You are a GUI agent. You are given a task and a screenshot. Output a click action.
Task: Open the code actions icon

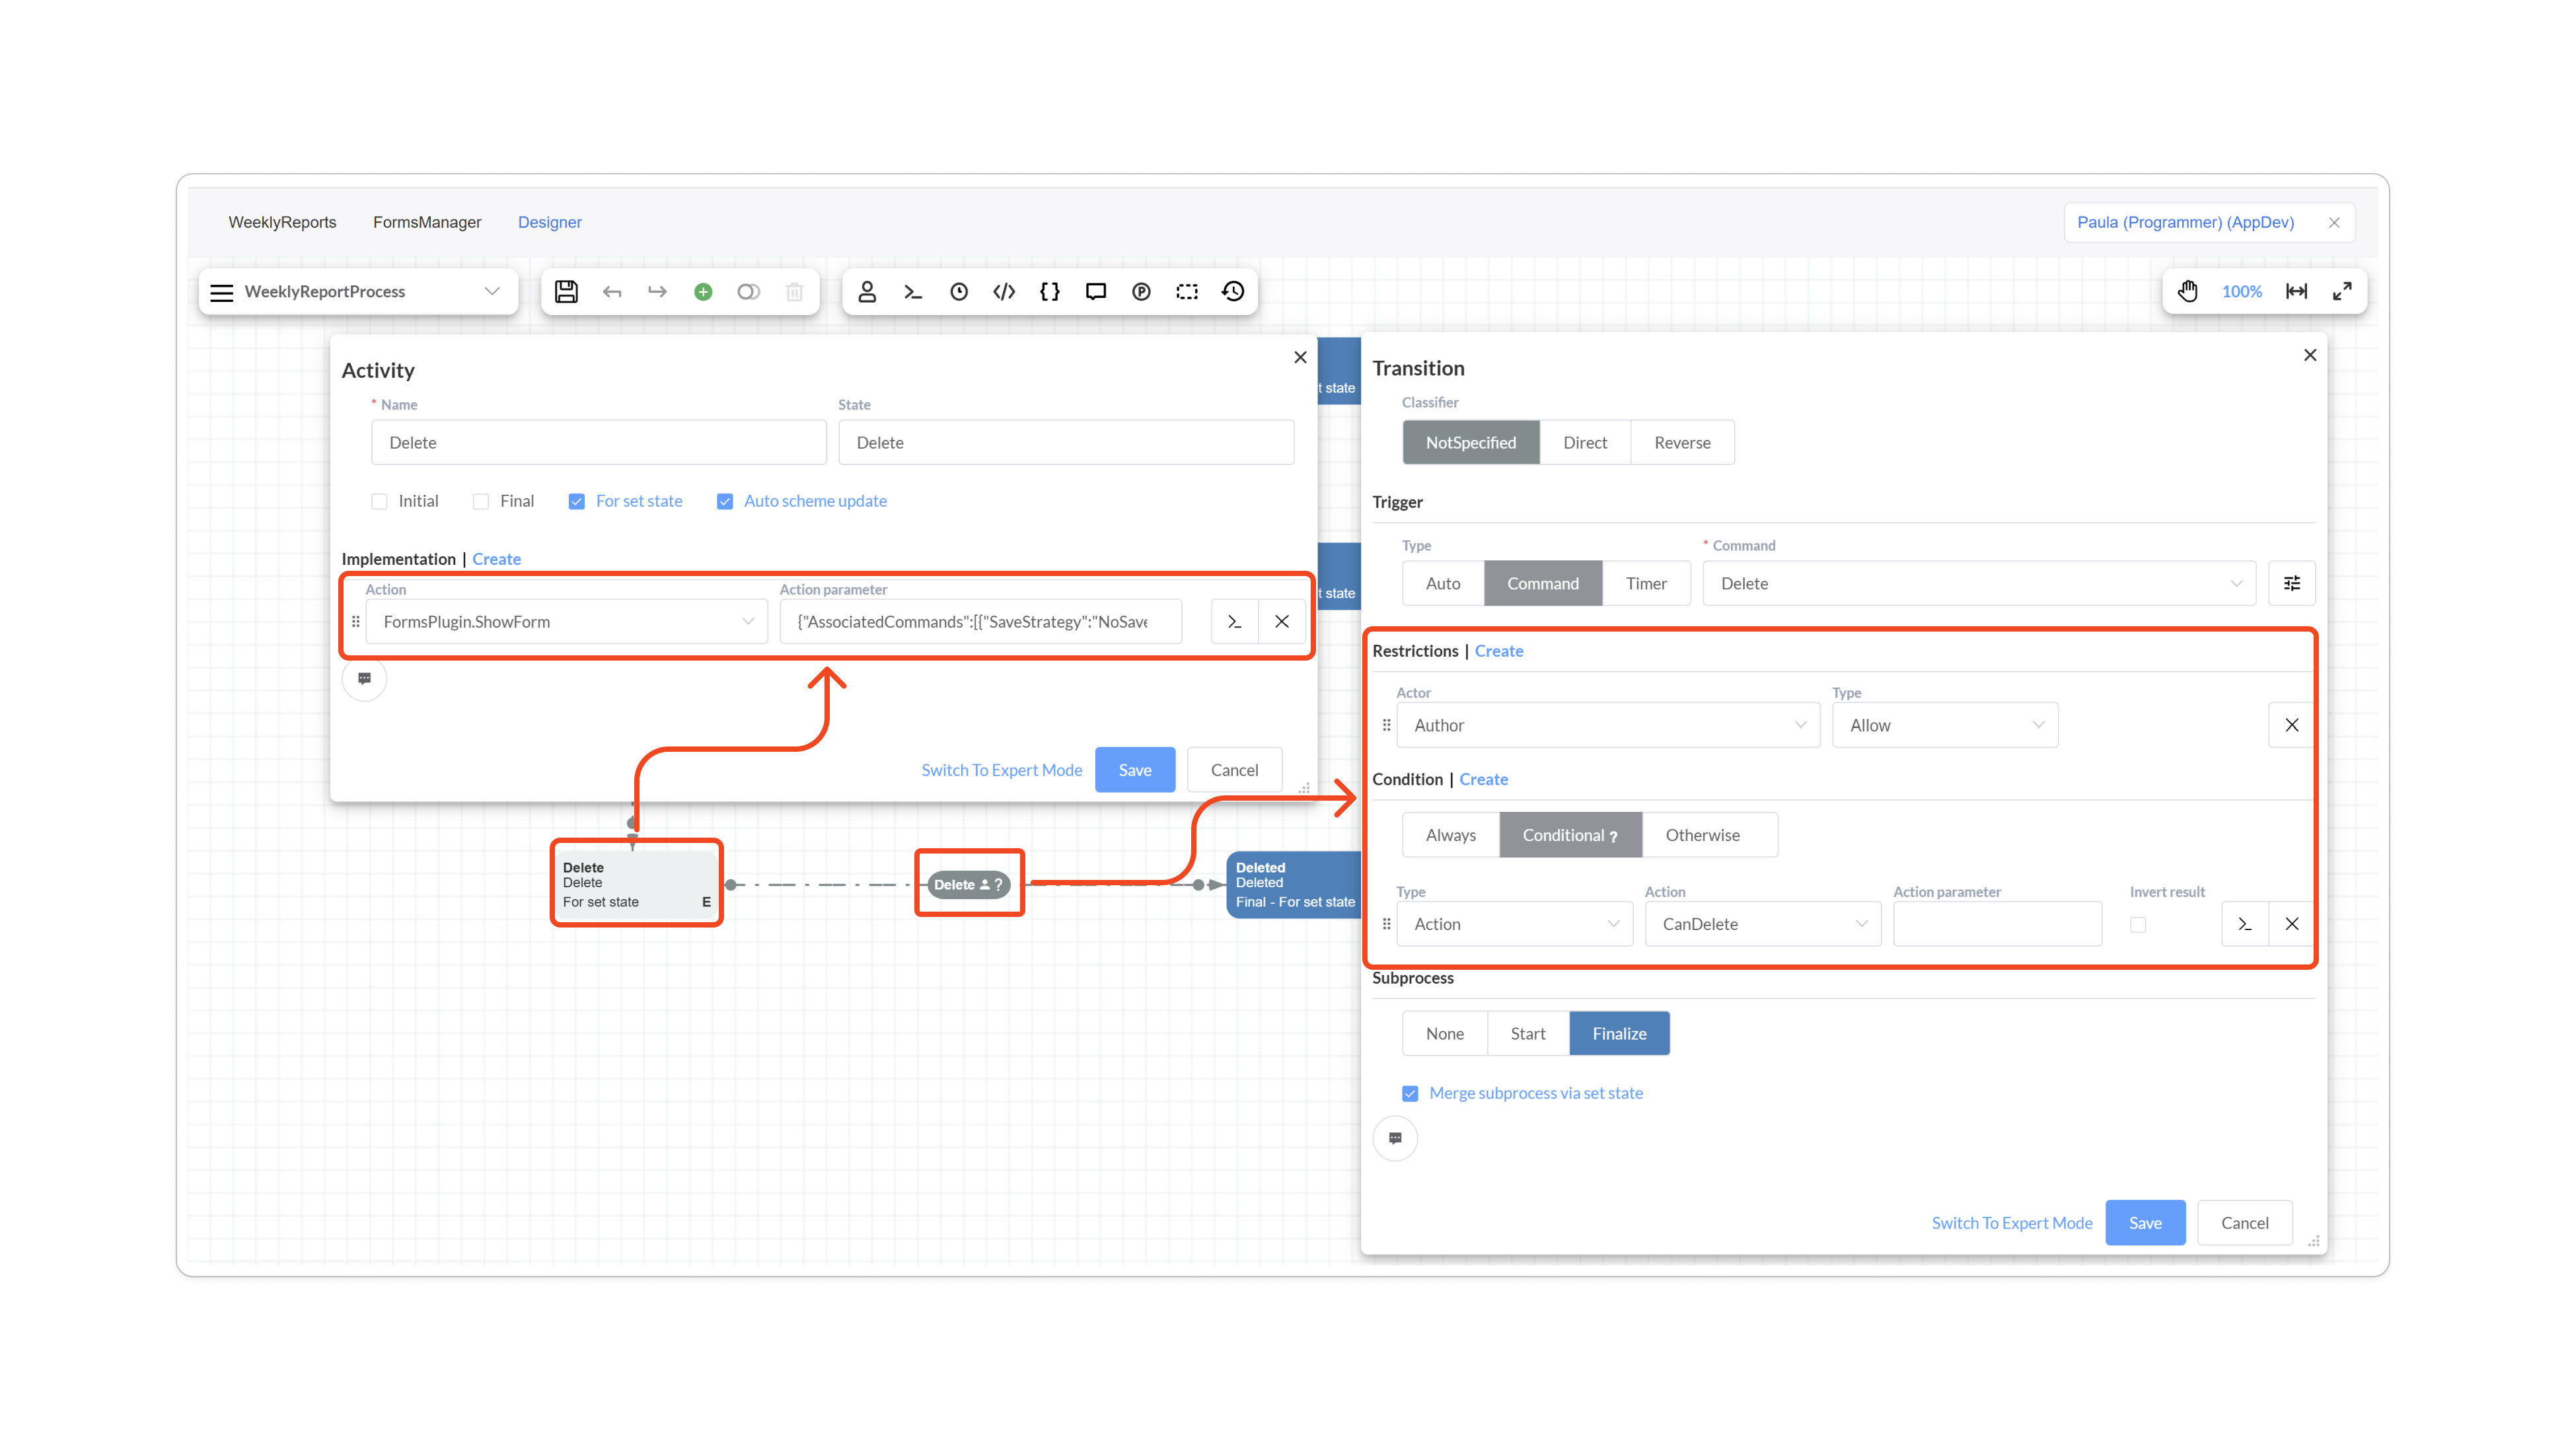tap(1004, 291)
